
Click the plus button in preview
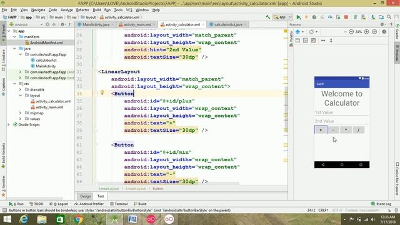click(x=321, y=130)
